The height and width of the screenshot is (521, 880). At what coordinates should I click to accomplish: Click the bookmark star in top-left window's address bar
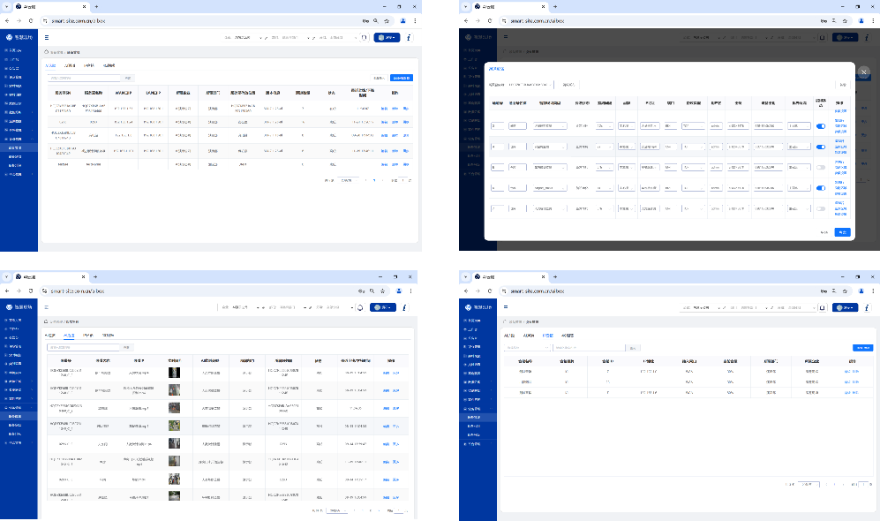[x=387, y=19]
